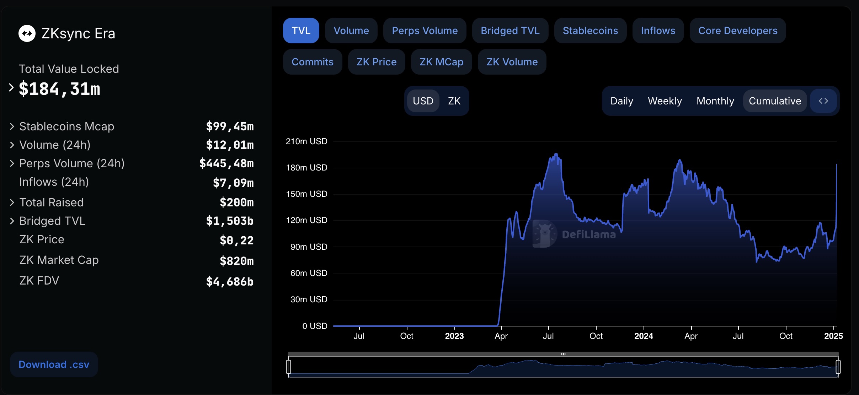Enable the ZK Price chart

coord(377,62)
